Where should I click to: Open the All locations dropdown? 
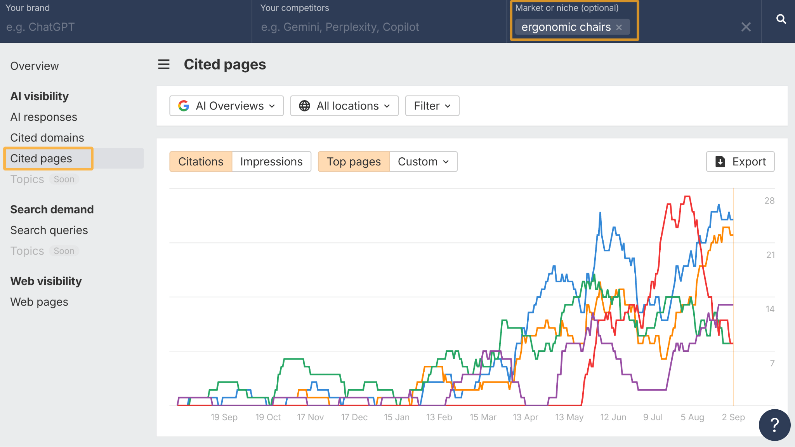[x=344, y=106]
